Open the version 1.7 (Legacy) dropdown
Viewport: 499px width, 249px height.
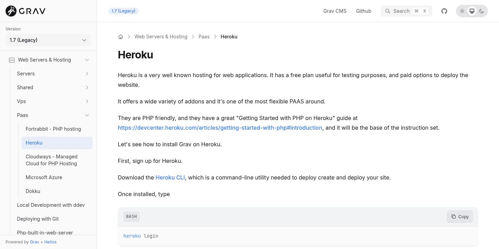[x=48, y=40]
